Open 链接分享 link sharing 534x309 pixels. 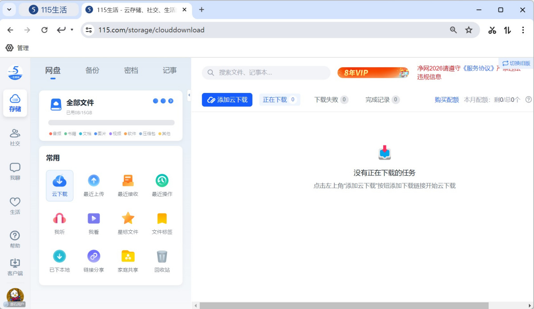93,257
